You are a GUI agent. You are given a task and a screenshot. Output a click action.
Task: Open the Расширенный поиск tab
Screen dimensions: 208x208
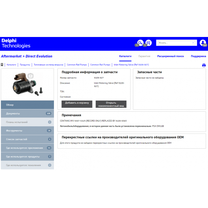point(171,56)
